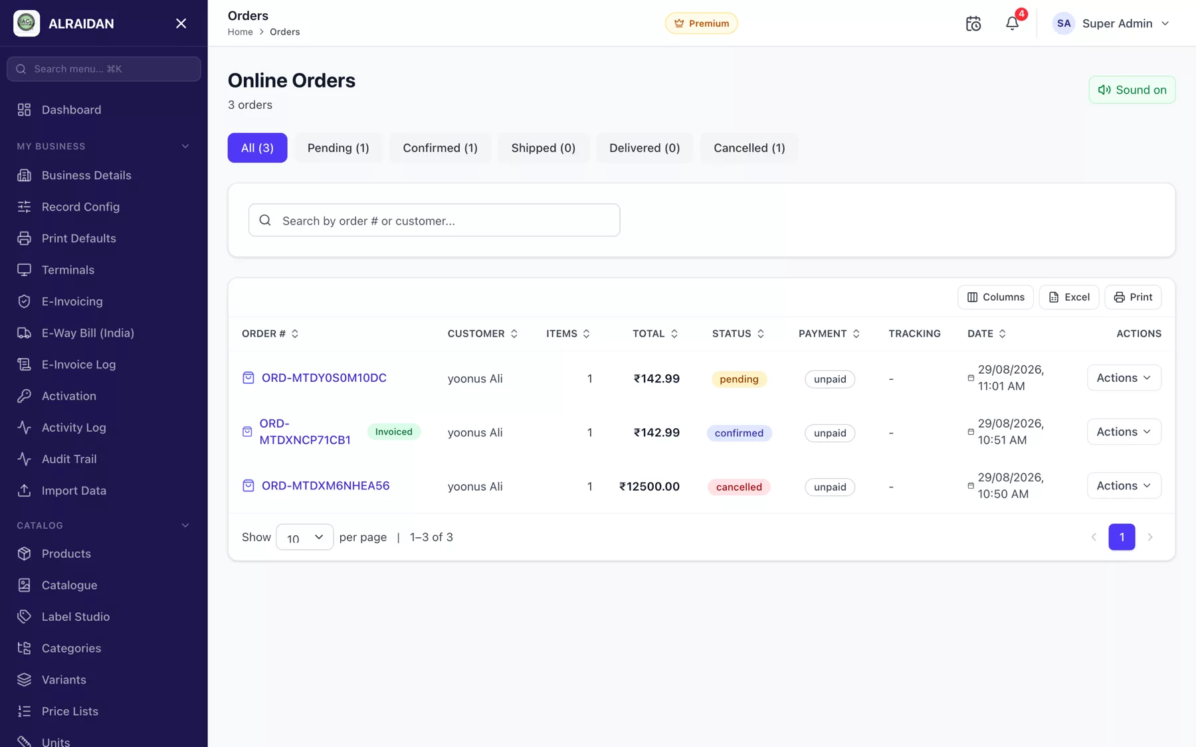Viewport: 1196px width, 747px height.
Task: Open the Dashboard grid icon
Action: click(x=25, y=110)
